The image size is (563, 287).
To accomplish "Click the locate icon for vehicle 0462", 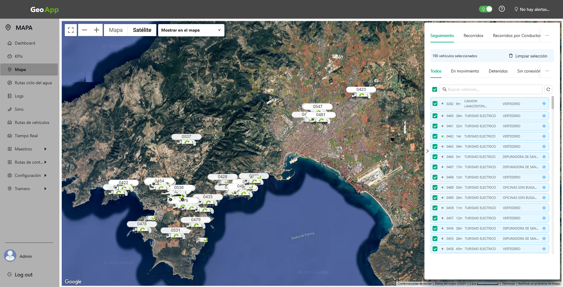I will (544, 136).
